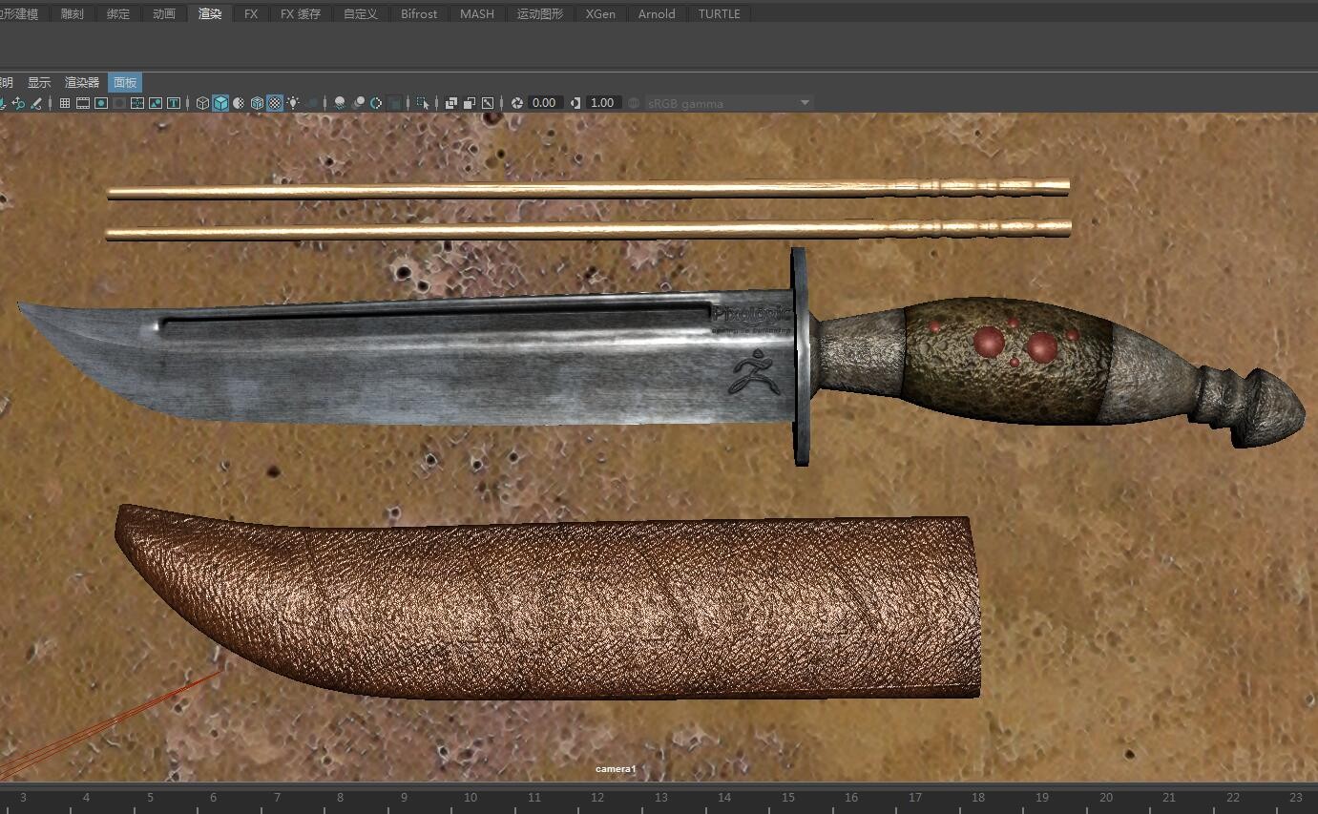The image size is (1318, 814).
Task: Open the 显示 panel menu
Action: (x=39, y=83)
